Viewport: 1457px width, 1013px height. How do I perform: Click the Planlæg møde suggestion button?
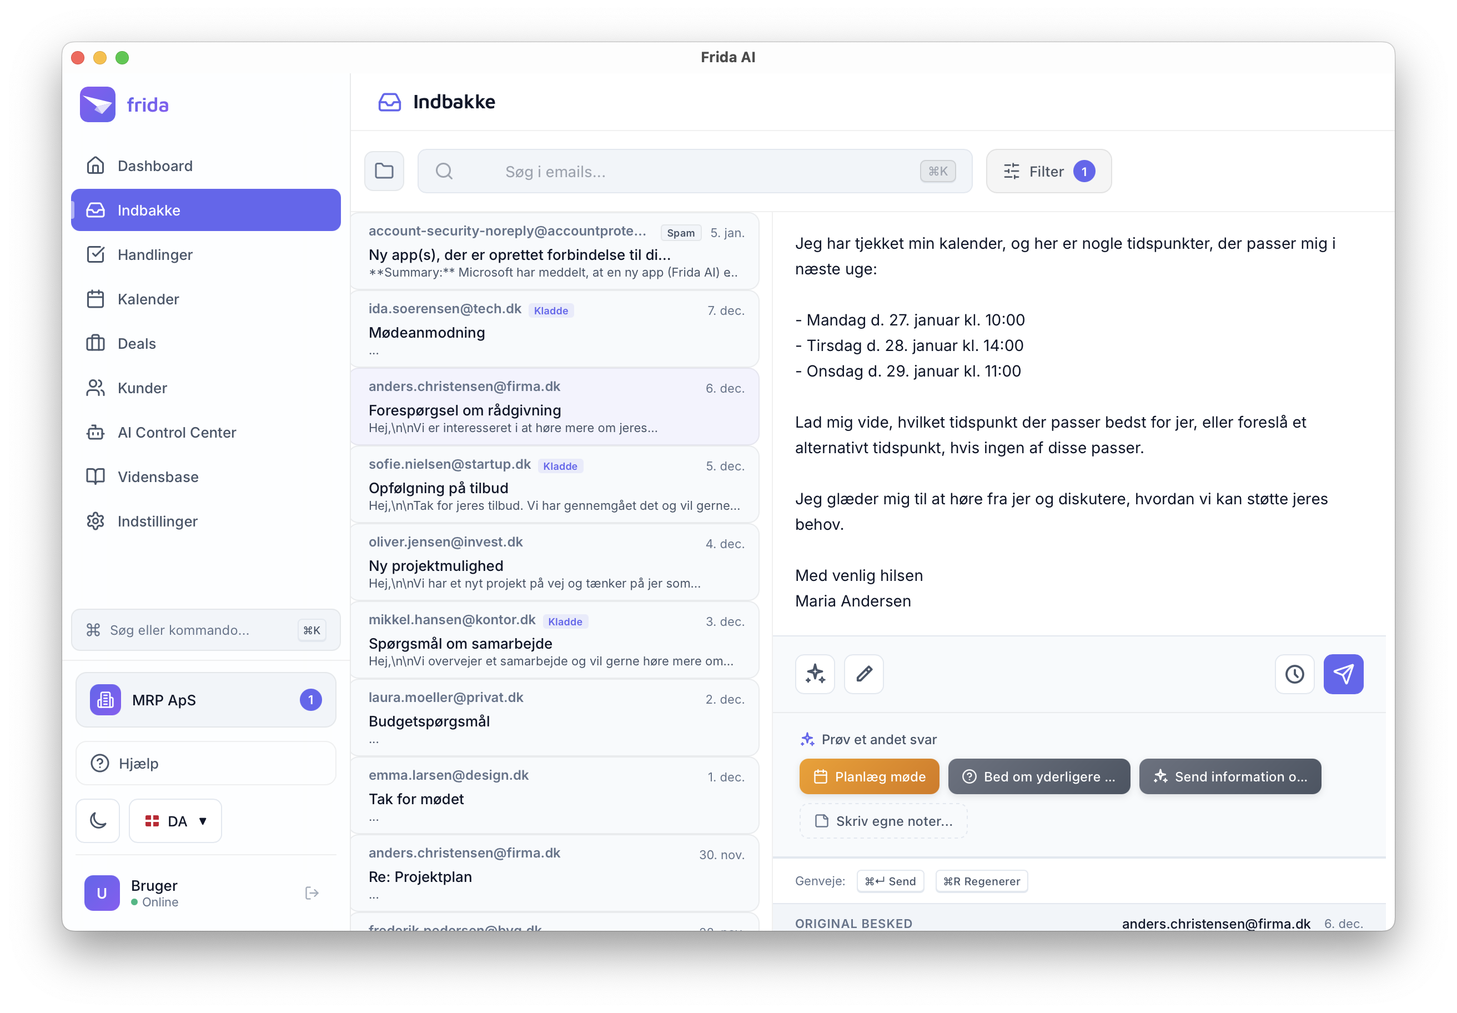[869, 776]
